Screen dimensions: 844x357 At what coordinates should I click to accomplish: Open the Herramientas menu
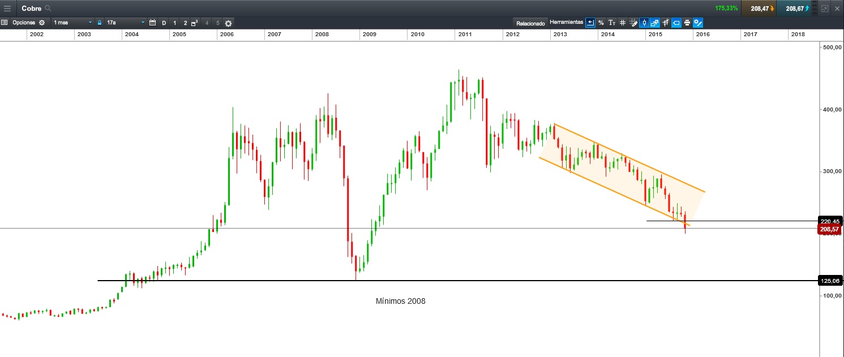pos(566,22)
